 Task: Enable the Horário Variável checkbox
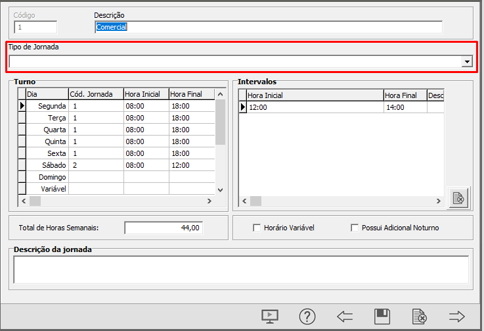tap(257, 228)
